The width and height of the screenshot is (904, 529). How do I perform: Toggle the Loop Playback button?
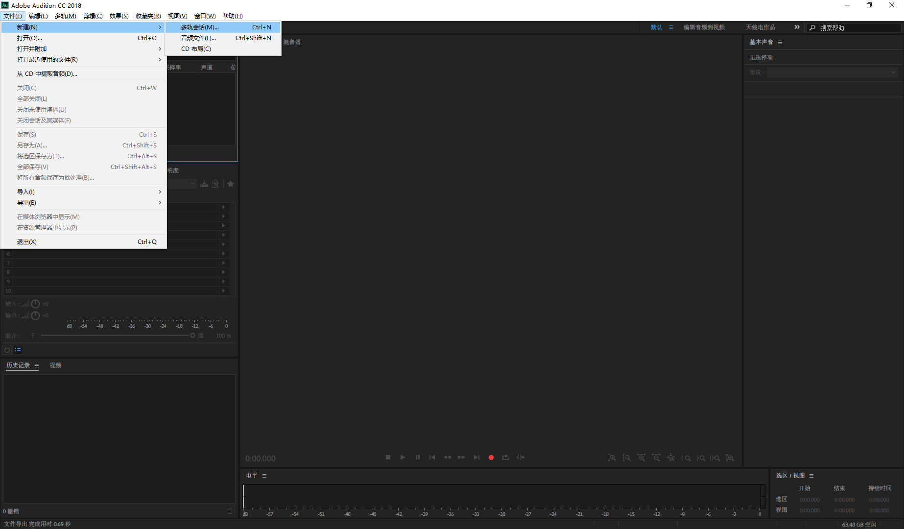coord(506,457)
